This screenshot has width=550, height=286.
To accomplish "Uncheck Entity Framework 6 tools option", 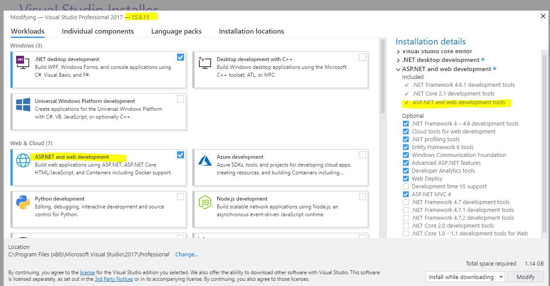I will click(406, 147).
